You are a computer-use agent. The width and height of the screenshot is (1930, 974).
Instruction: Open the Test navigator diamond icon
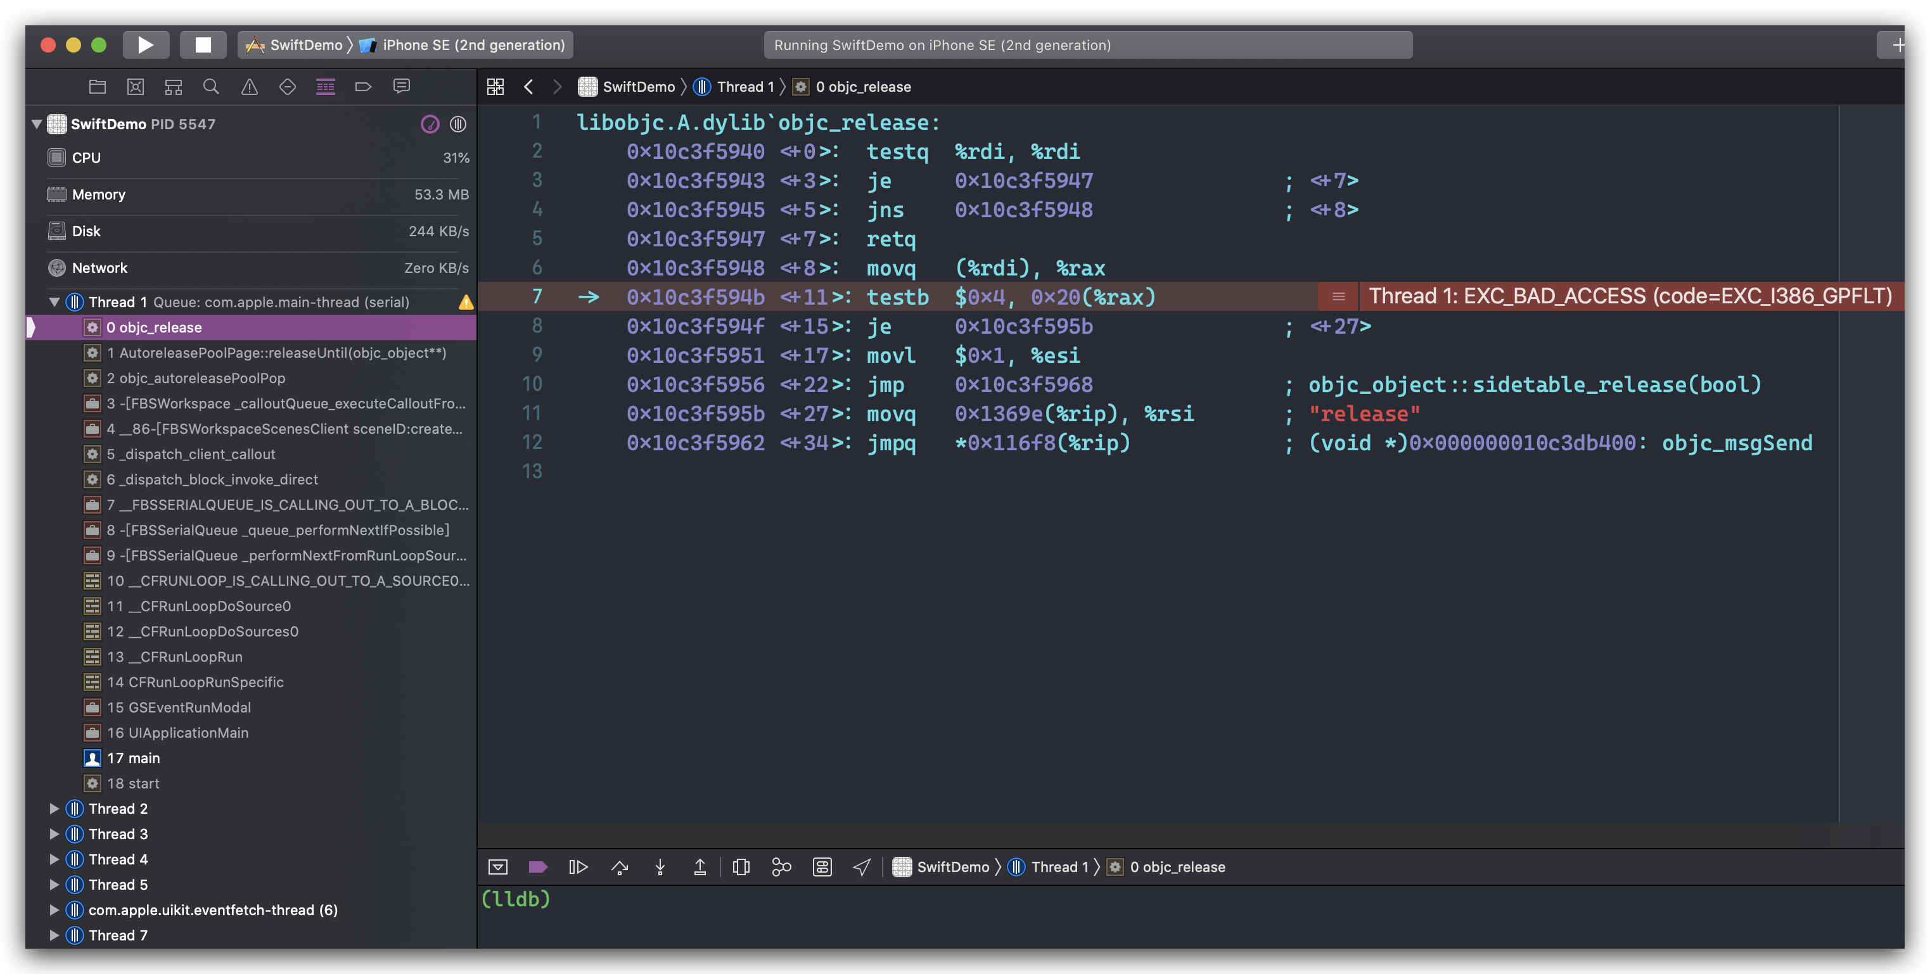coord(287,87)
